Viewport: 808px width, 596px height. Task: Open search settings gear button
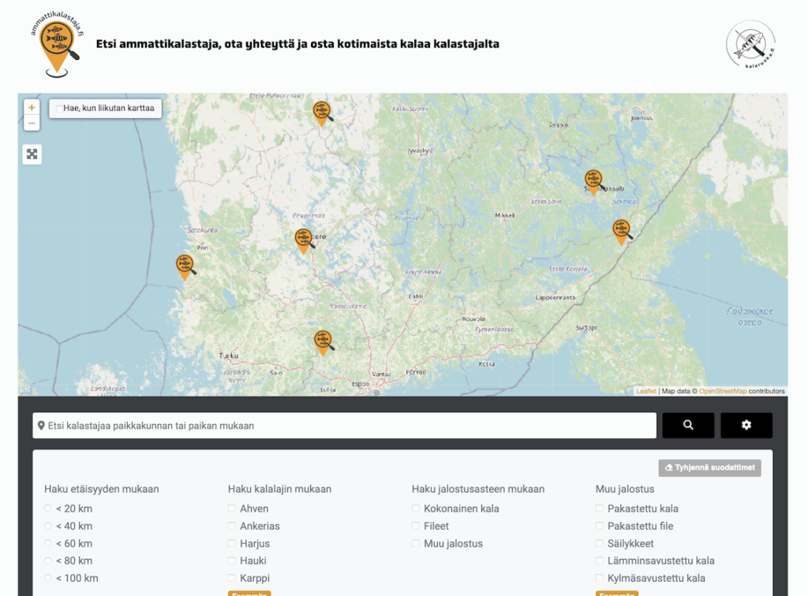pyautogui.click(x=746, y=425)
